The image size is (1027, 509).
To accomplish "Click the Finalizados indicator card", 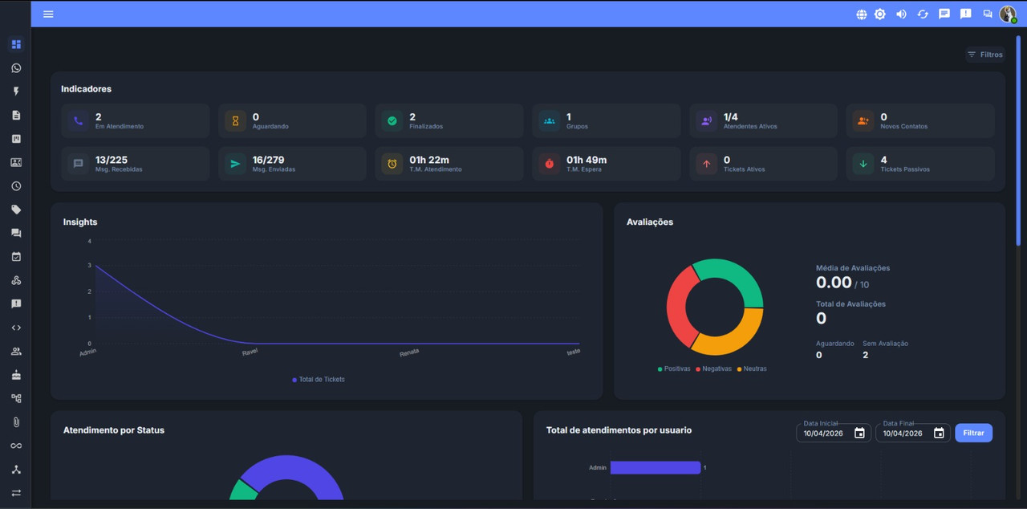I will pos(449,120).
